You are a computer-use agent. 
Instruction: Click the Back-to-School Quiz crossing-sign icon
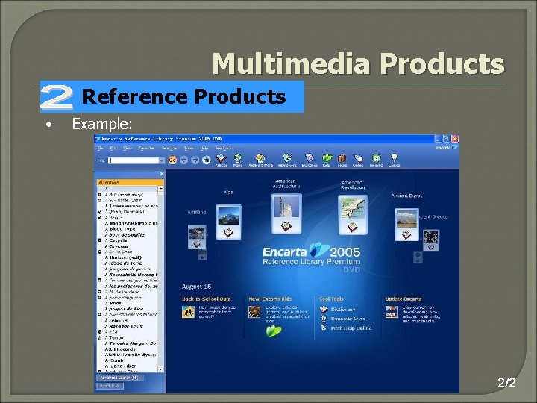coord(189,312)
